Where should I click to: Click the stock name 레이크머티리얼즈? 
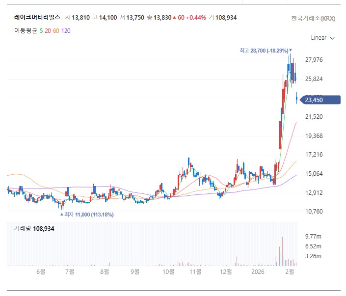coord(37,17)
